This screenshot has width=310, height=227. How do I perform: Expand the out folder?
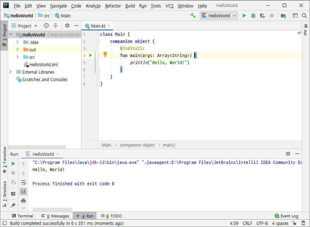pos(18,49)
